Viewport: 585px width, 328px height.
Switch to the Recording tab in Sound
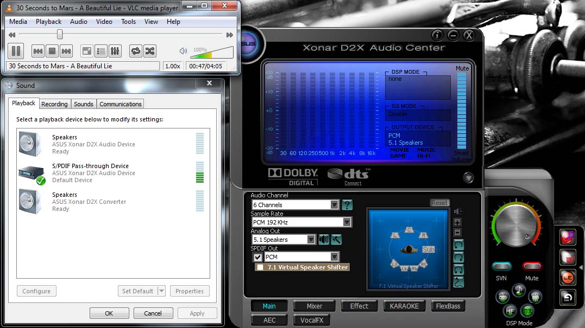pyautogui.click(x=54, y=104)
